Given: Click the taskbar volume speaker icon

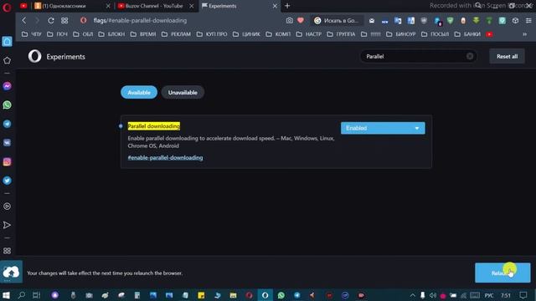Looking at the screenshot, I should pyautogui.click(x=432, y=295).
